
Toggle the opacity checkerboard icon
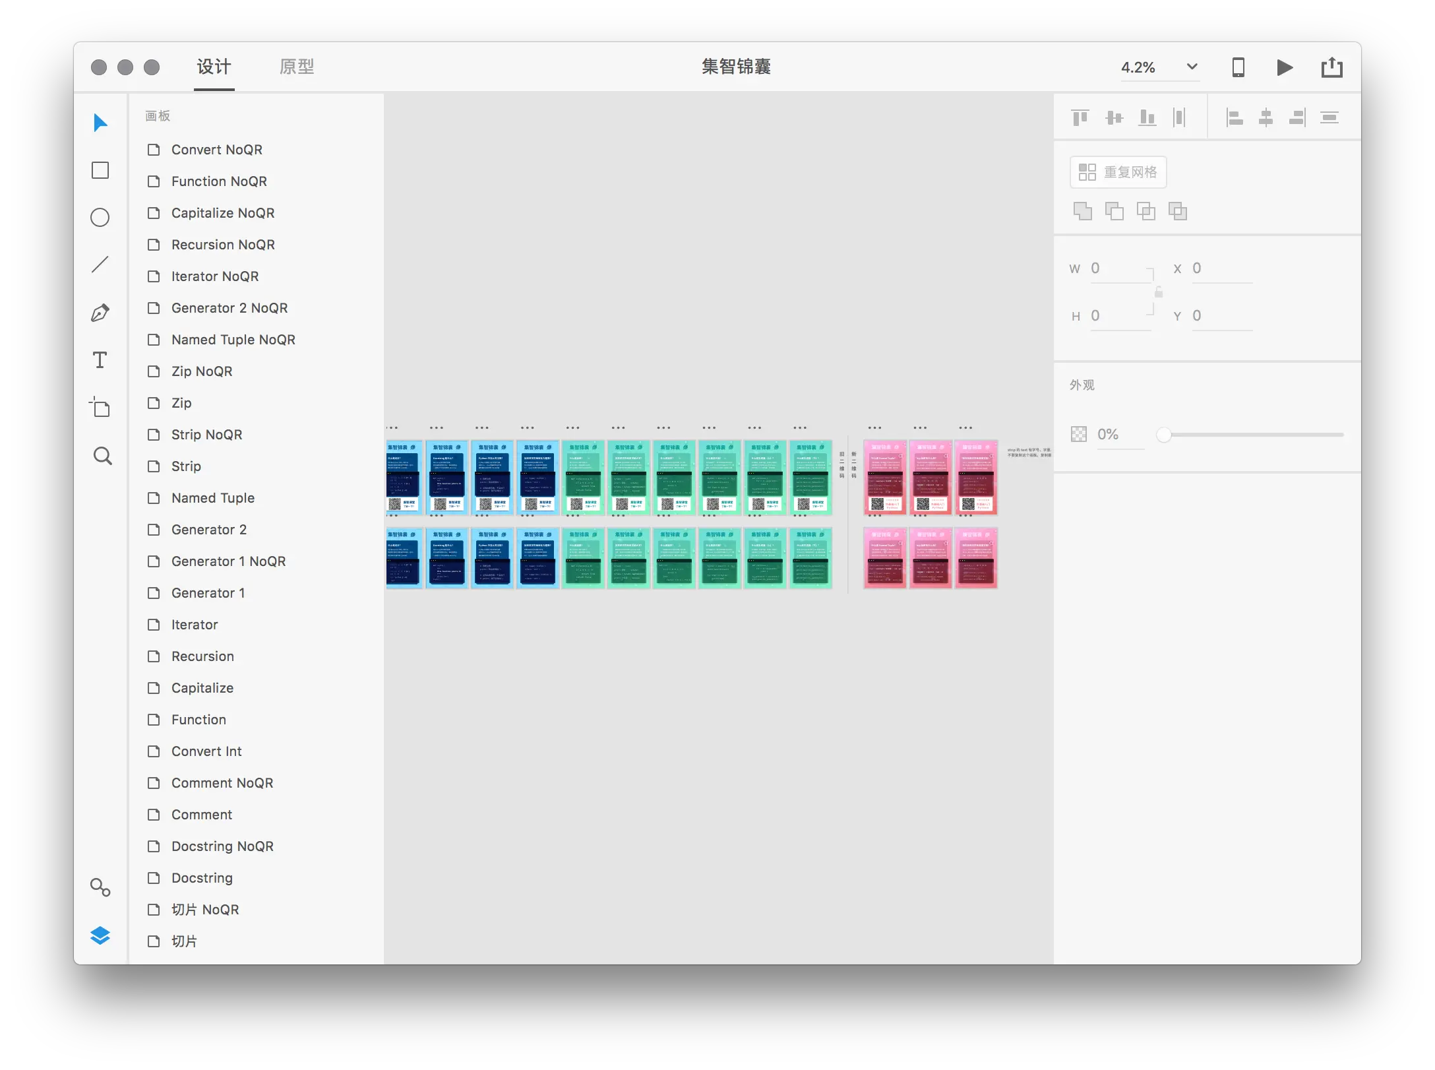coord(1079,434)
